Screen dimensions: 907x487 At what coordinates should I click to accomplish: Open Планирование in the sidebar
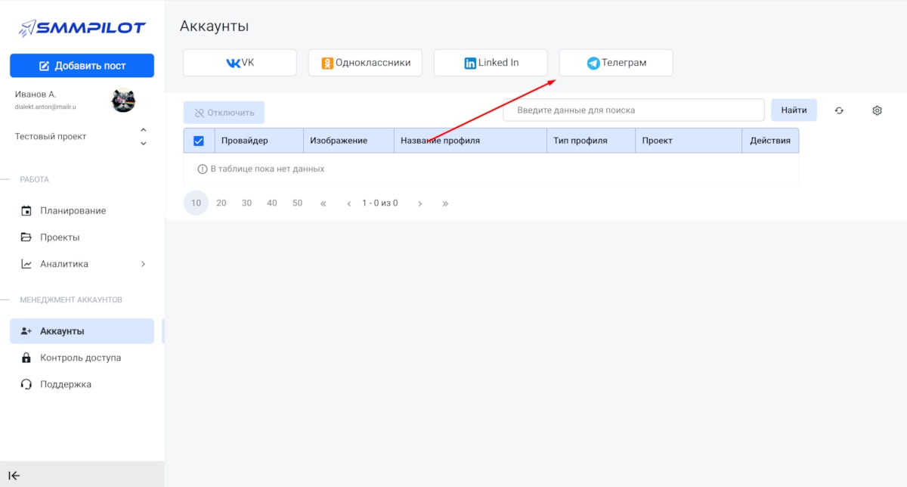[73, 211]
